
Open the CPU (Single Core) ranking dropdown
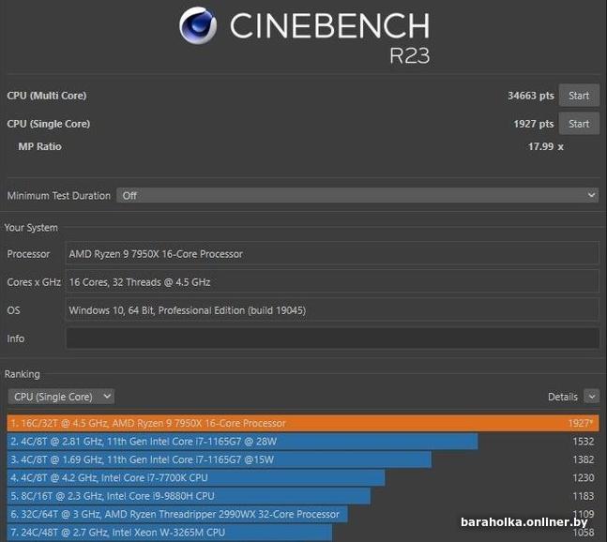tap(61, 397)
